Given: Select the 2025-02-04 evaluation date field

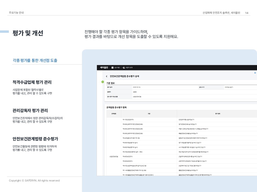Looking at the screenshot, I should pyautogui.click(x=137, y=87).
